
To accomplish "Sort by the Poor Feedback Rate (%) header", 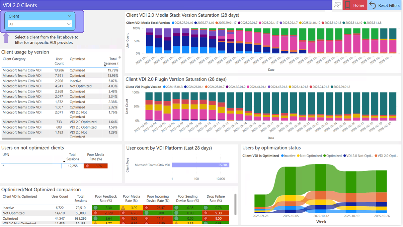I will point(106,199).
